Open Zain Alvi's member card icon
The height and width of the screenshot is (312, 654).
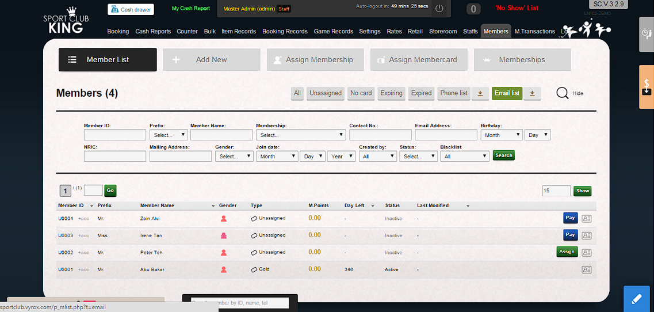coord(587,219)
